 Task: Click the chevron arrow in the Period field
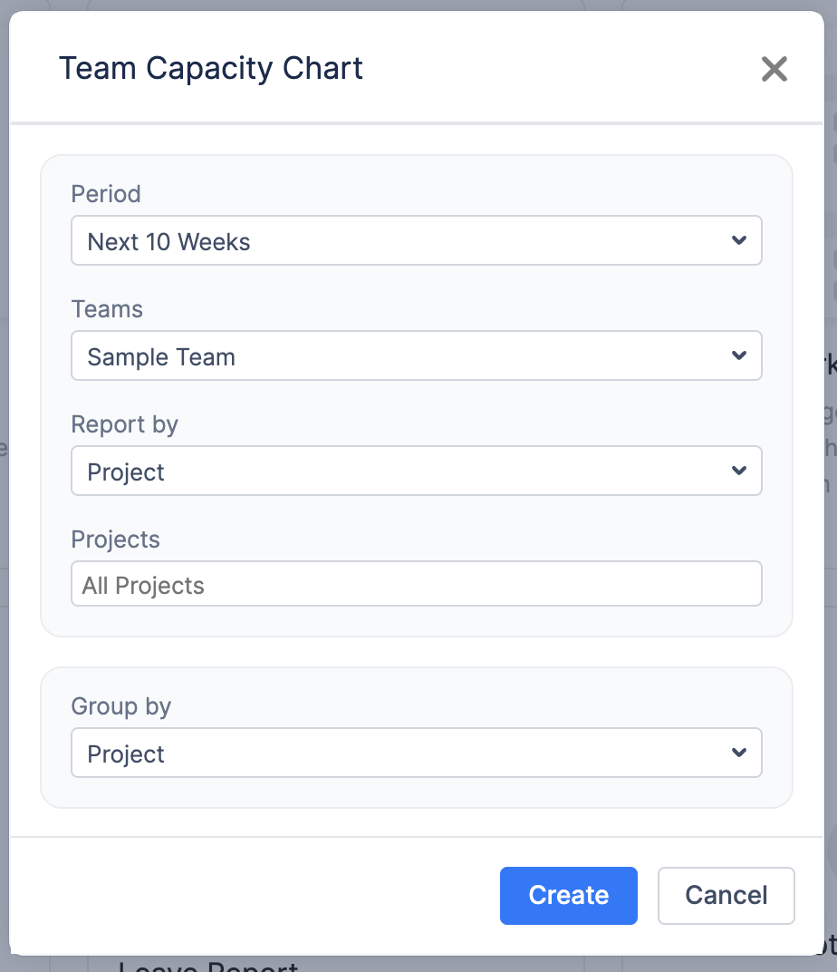[x=739, y=241]
